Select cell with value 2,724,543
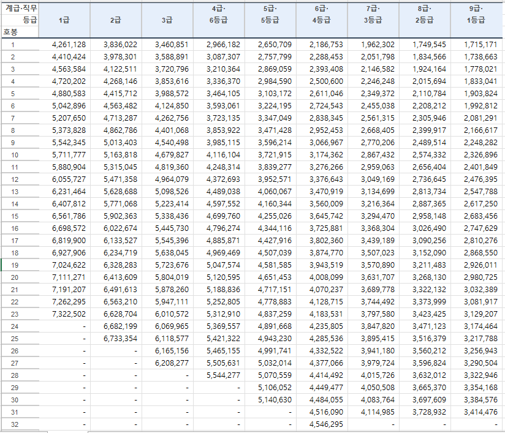This screenshot has height=433, width=505. pos(322,105)
